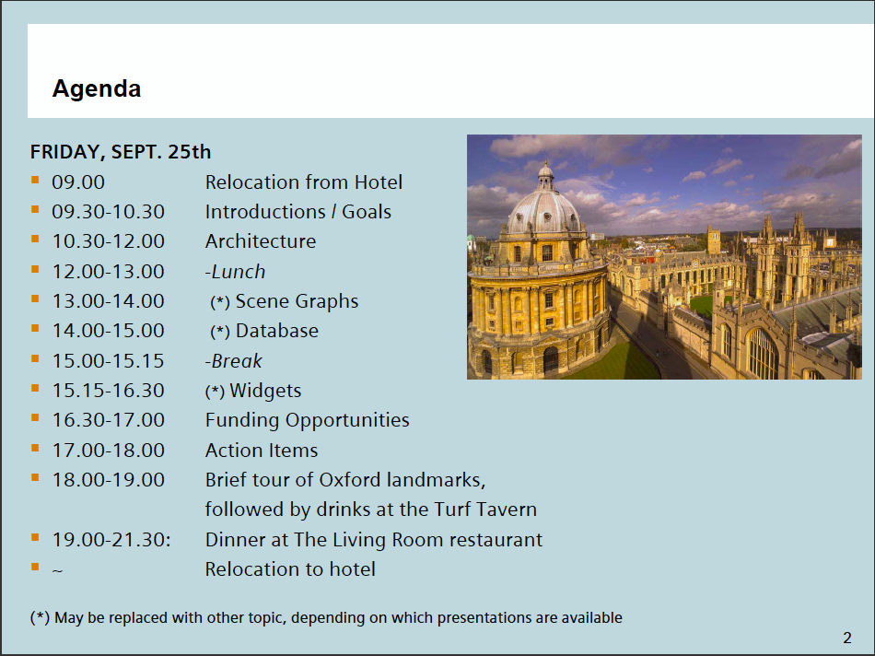Select the Oxford Radcliffe Camera photo
Screen dimensions: 875x656
(x=664, y=257)
